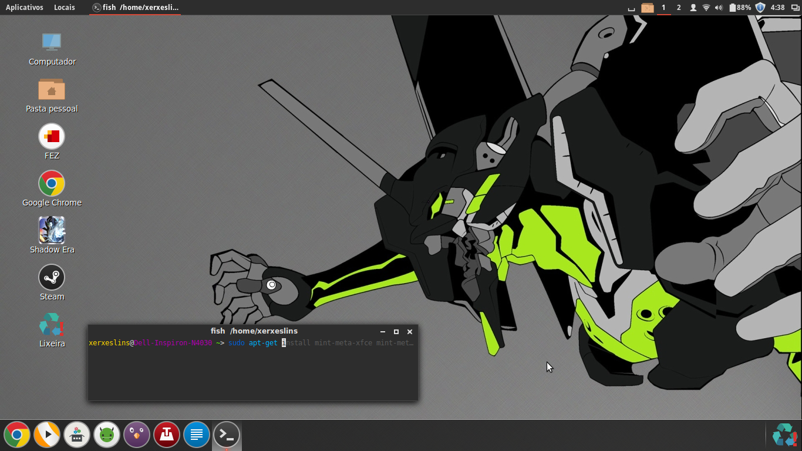The width and height of the screenshot is (802, 451).
Task: Click the fish terminal task in top panel
Action: pos(136,8)
